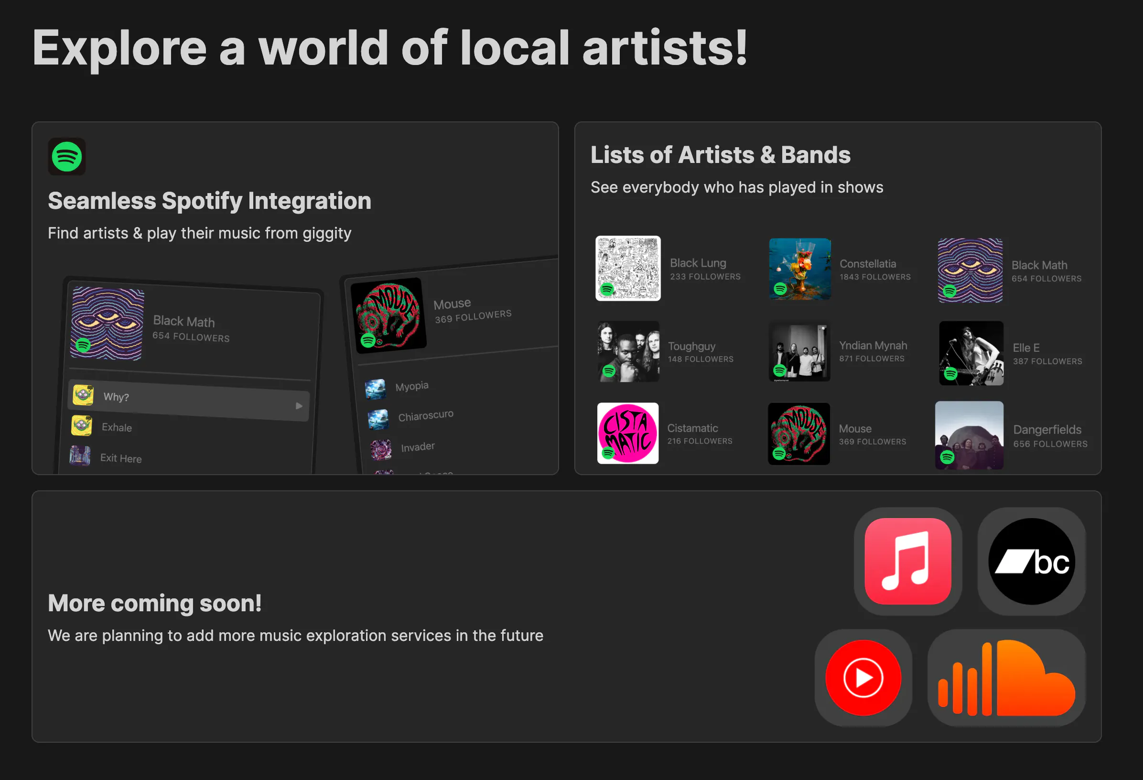Click Invader track cover icon
This screenshot has width=1143, height=780.
click(x=381, y=450)
